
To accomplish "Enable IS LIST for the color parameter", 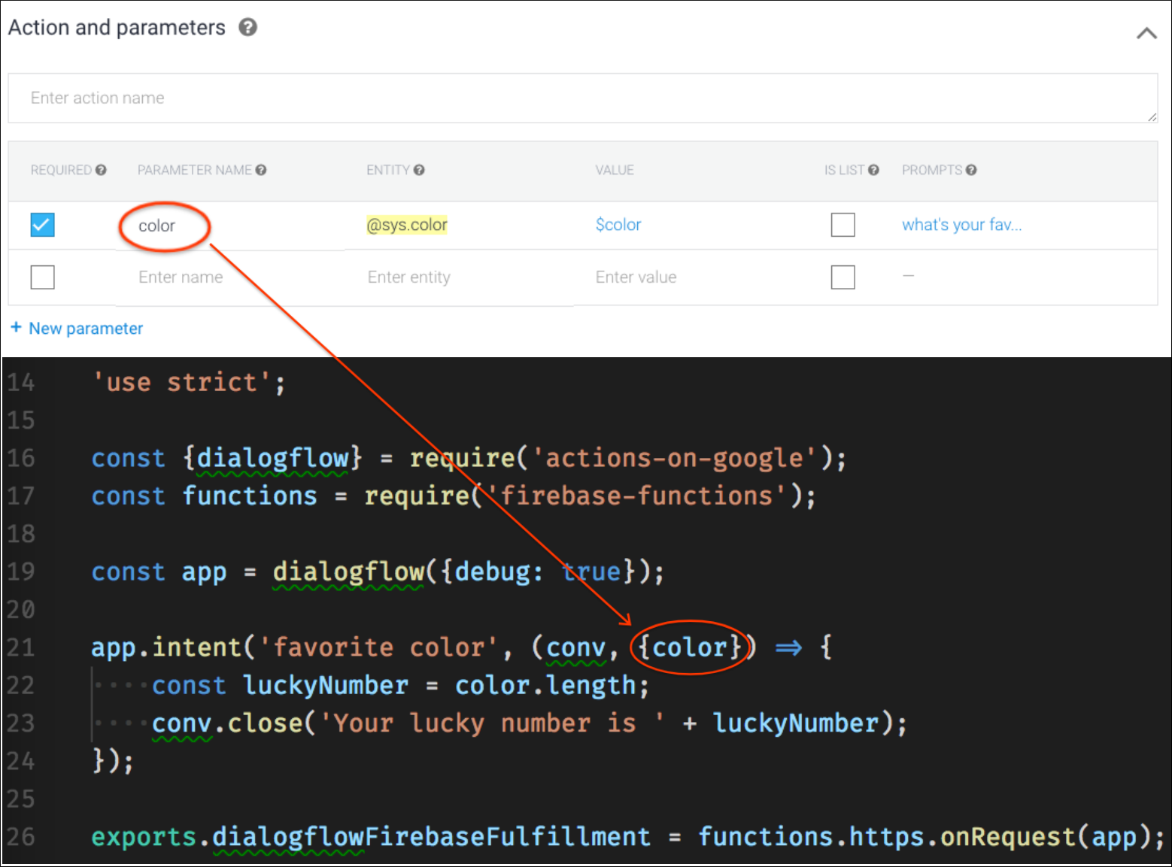I will [x=843, y=224].
